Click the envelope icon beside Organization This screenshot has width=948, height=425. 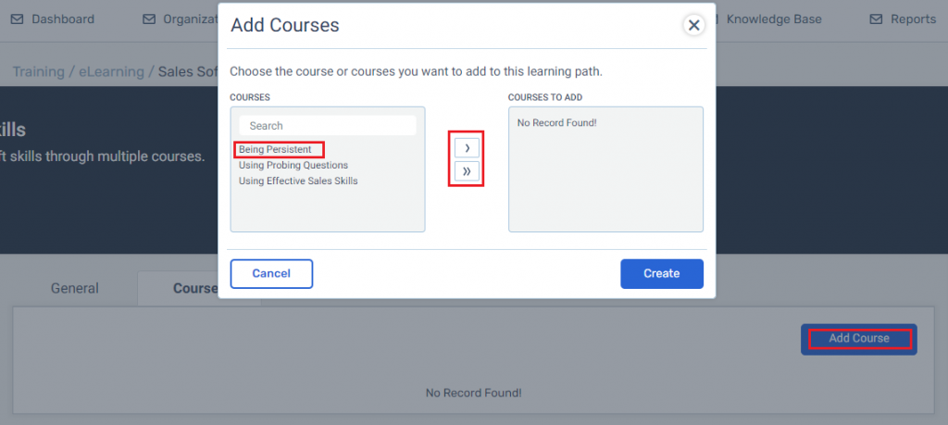point(149,19)
